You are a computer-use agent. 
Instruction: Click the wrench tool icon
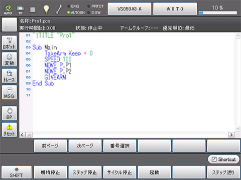tap(59, 9)
